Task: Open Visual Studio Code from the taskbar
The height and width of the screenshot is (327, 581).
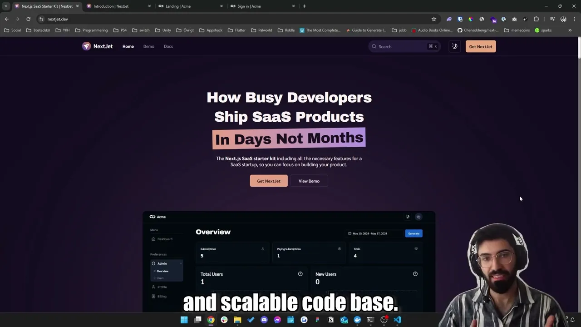Action: pos(397,320)
